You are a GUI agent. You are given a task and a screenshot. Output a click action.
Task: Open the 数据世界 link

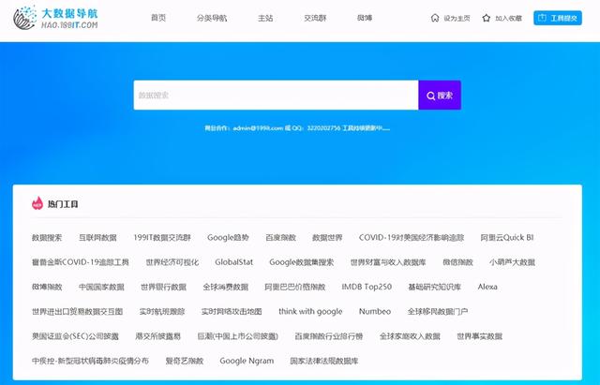(x=327, y=237)
